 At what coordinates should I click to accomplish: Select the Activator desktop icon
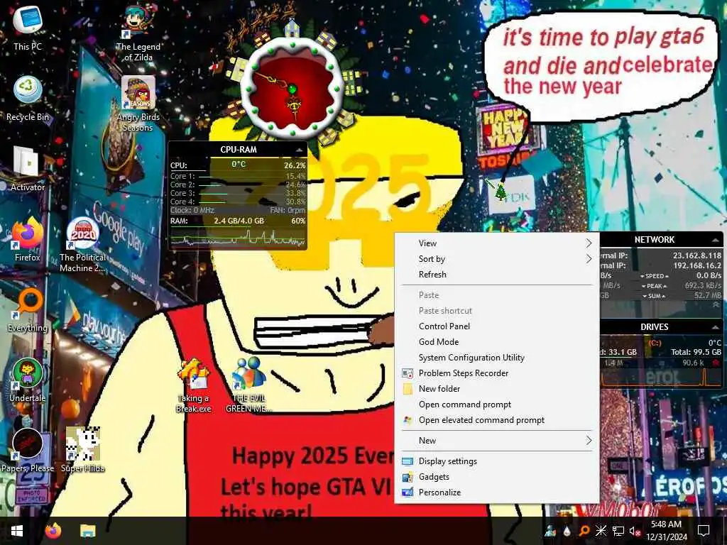coord(28,169)
